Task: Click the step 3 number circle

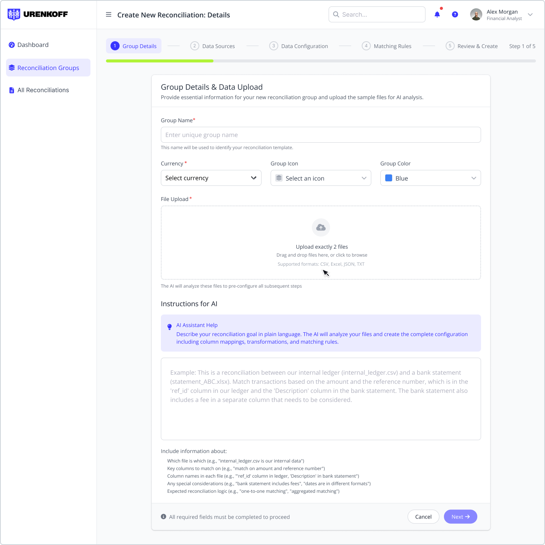Action: (274, 46)
